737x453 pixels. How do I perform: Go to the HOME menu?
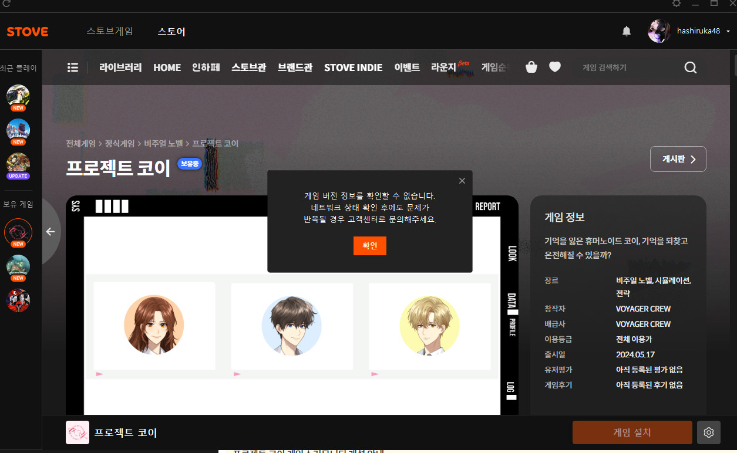pyautogui.click(x=167, y=67)
